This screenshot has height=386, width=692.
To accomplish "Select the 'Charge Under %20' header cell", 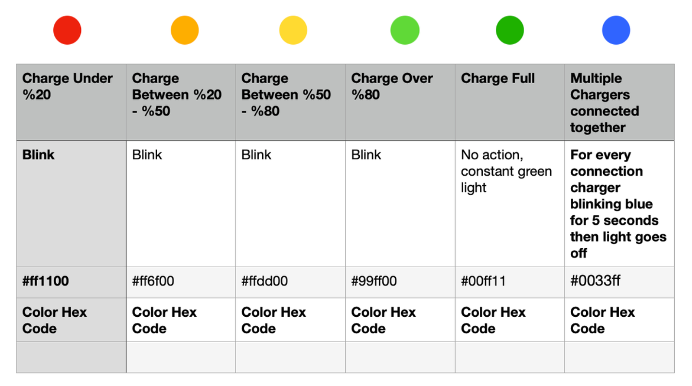I will coord(71,102).
